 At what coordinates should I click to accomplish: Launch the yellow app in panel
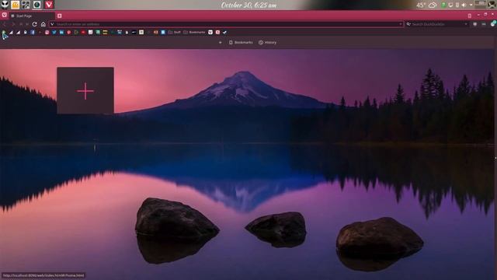[x=16, y=5]
